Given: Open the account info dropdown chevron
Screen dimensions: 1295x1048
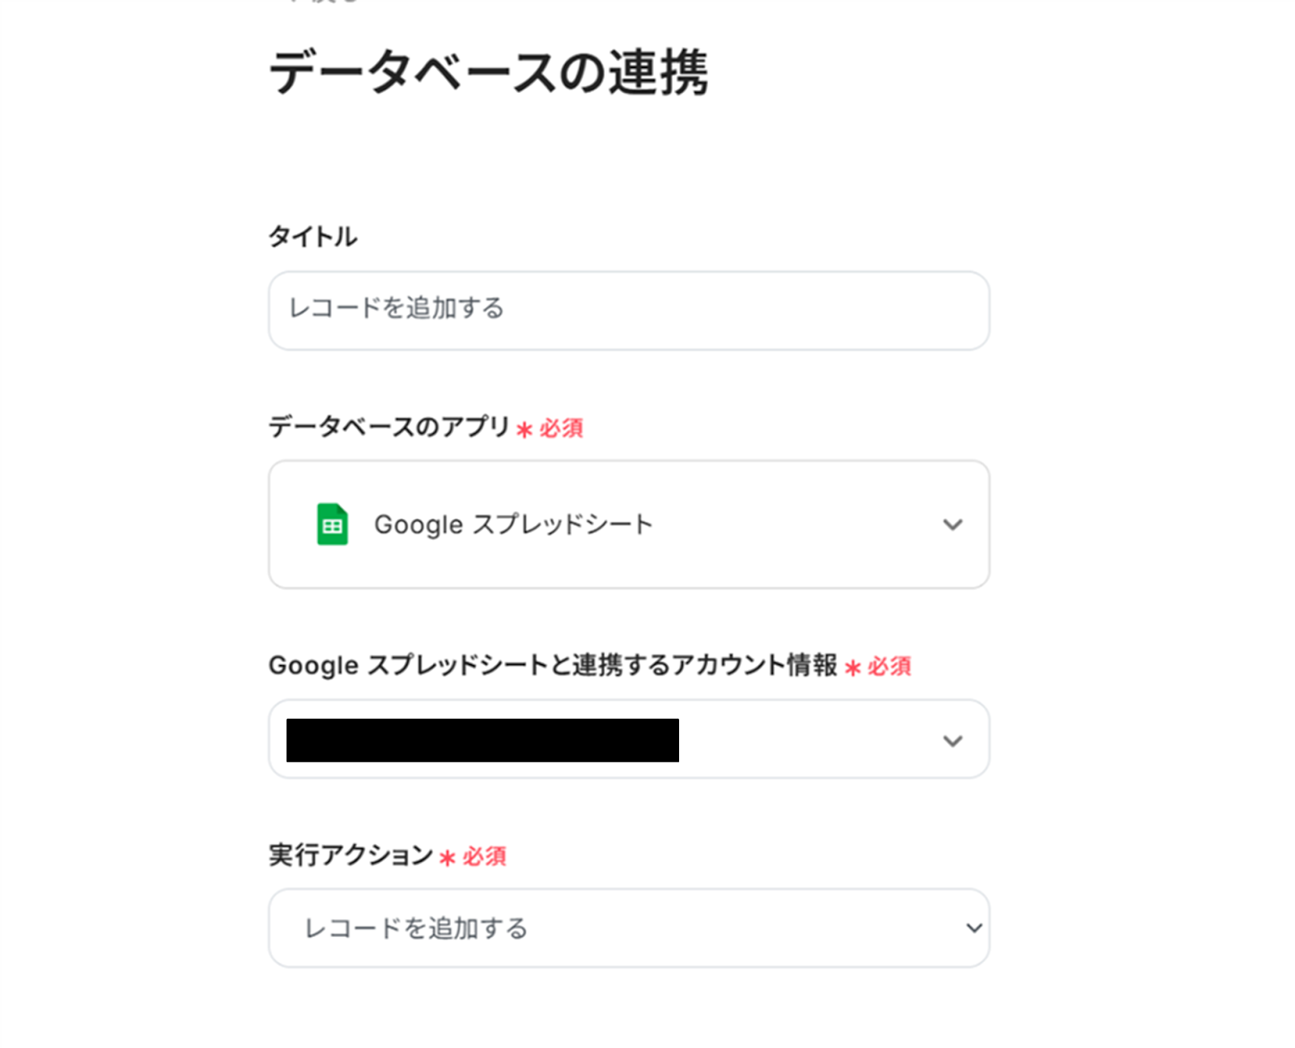Looking at the screenshot, I should (x=953, y=740).
